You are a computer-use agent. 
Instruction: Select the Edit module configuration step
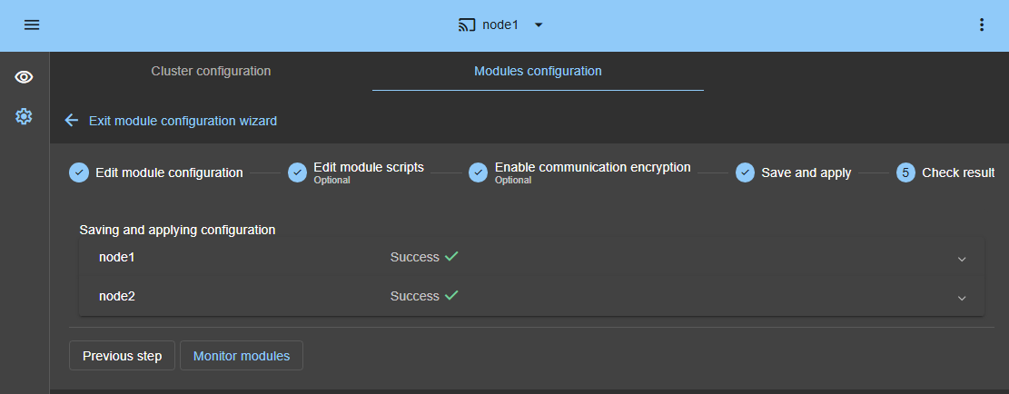click(156, 172)
